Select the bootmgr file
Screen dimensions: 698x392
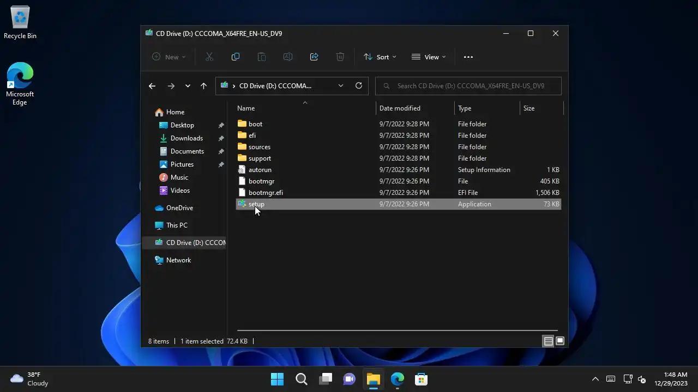coord(398,181)
